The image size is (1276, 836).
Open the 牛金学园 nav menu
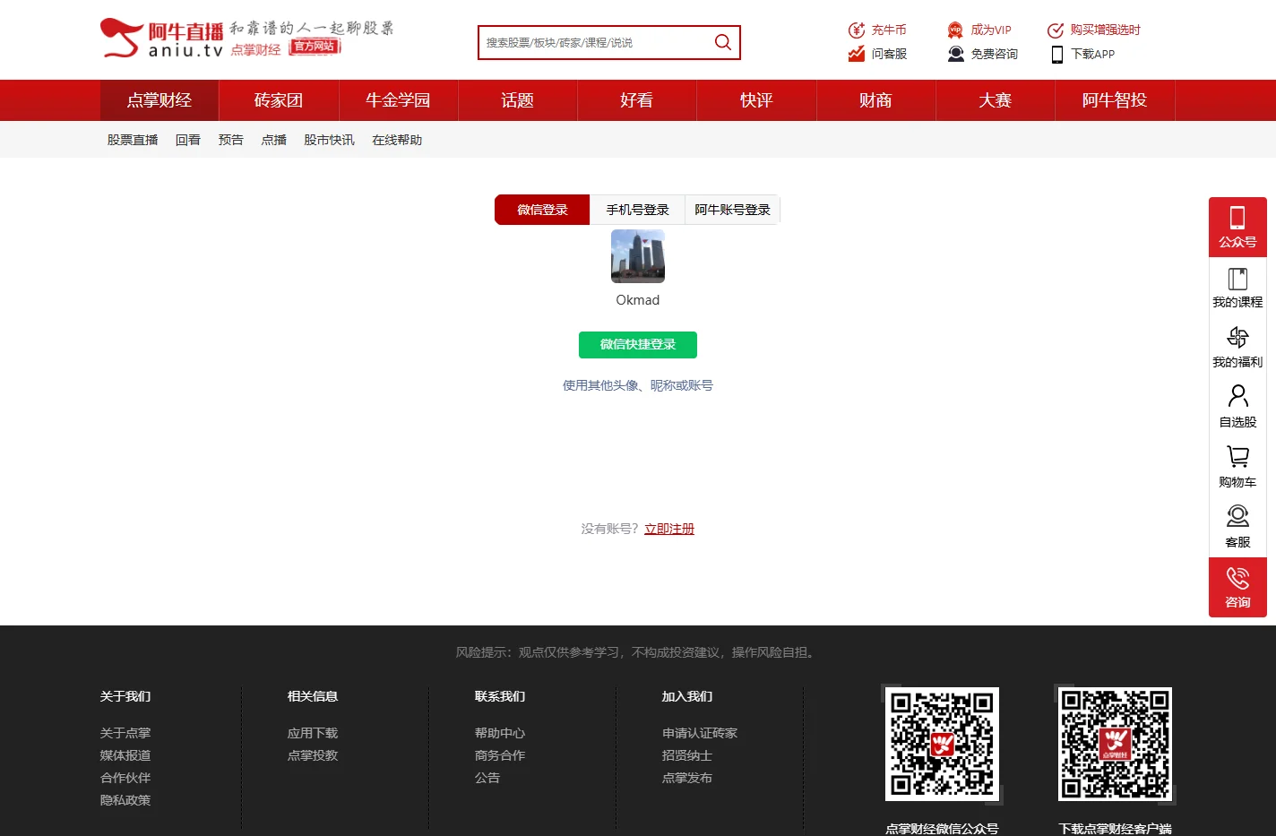pyautogui.click(x=398, y=100)
